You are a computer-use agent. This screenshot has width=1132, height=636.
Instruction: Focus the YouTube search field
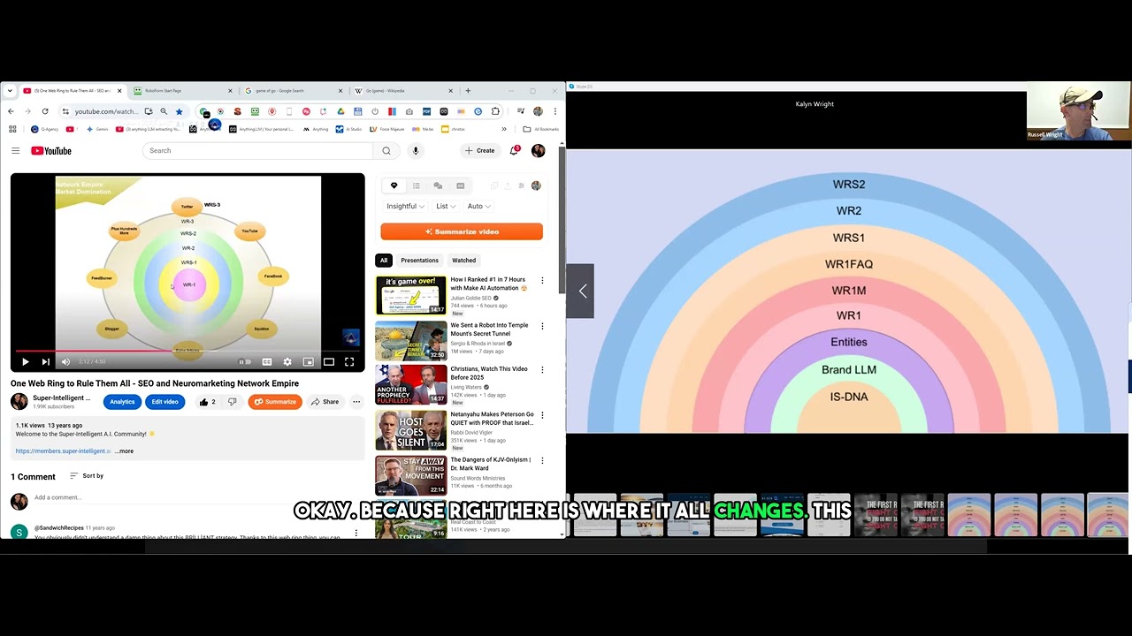click(x=257, y=151)
